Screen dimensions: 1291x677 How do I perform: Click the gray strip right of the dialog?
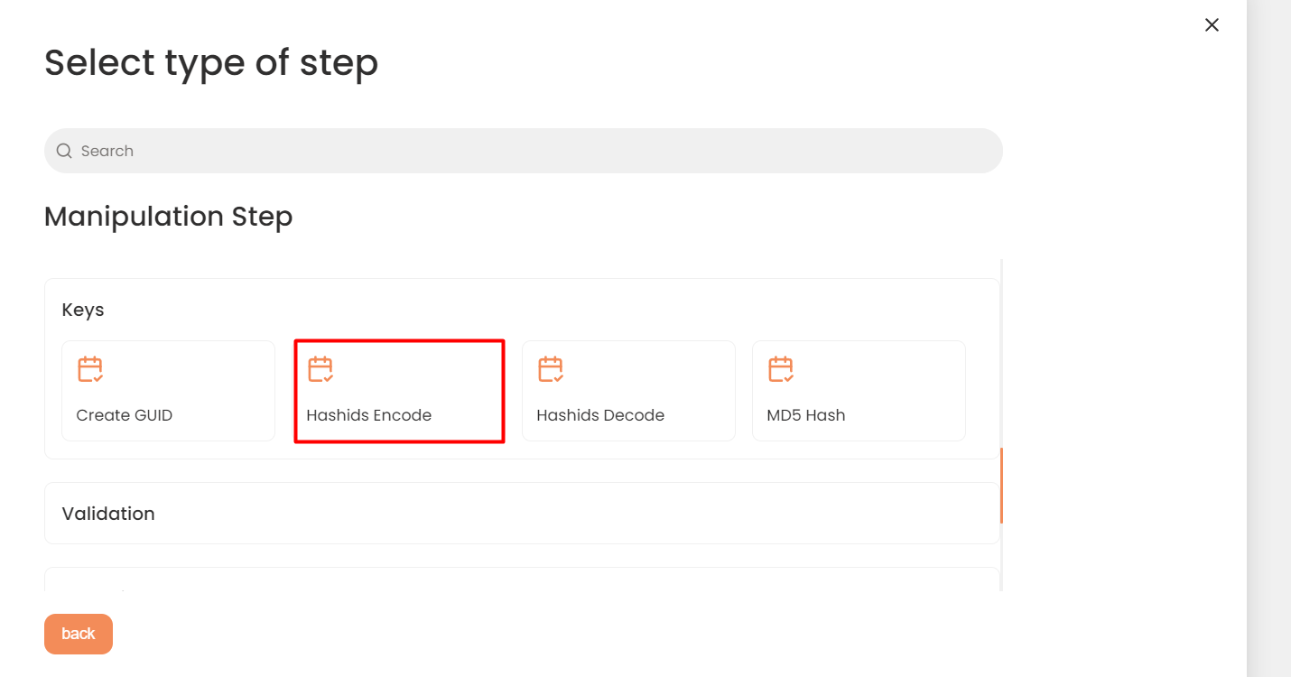tap(1268, 338)
